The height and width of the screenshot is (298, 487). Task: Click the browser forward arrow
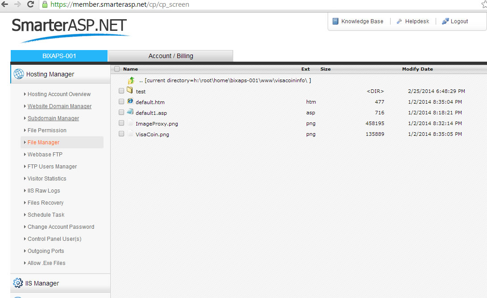[x=18, y=4]
